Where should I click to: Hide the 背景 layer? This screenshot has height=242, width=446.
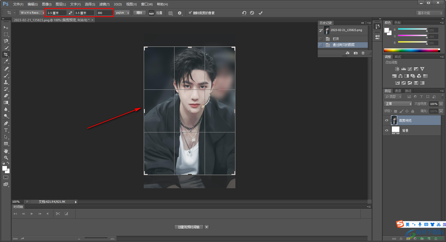tap(387, 131)
